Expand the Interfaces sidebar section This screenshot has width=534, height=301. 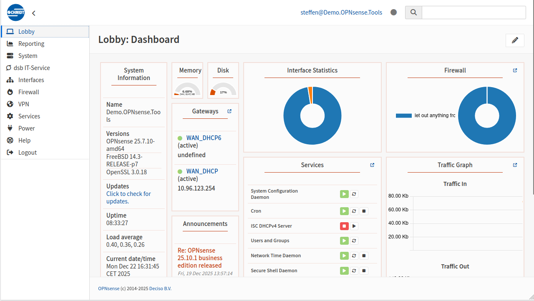[31, 80]
